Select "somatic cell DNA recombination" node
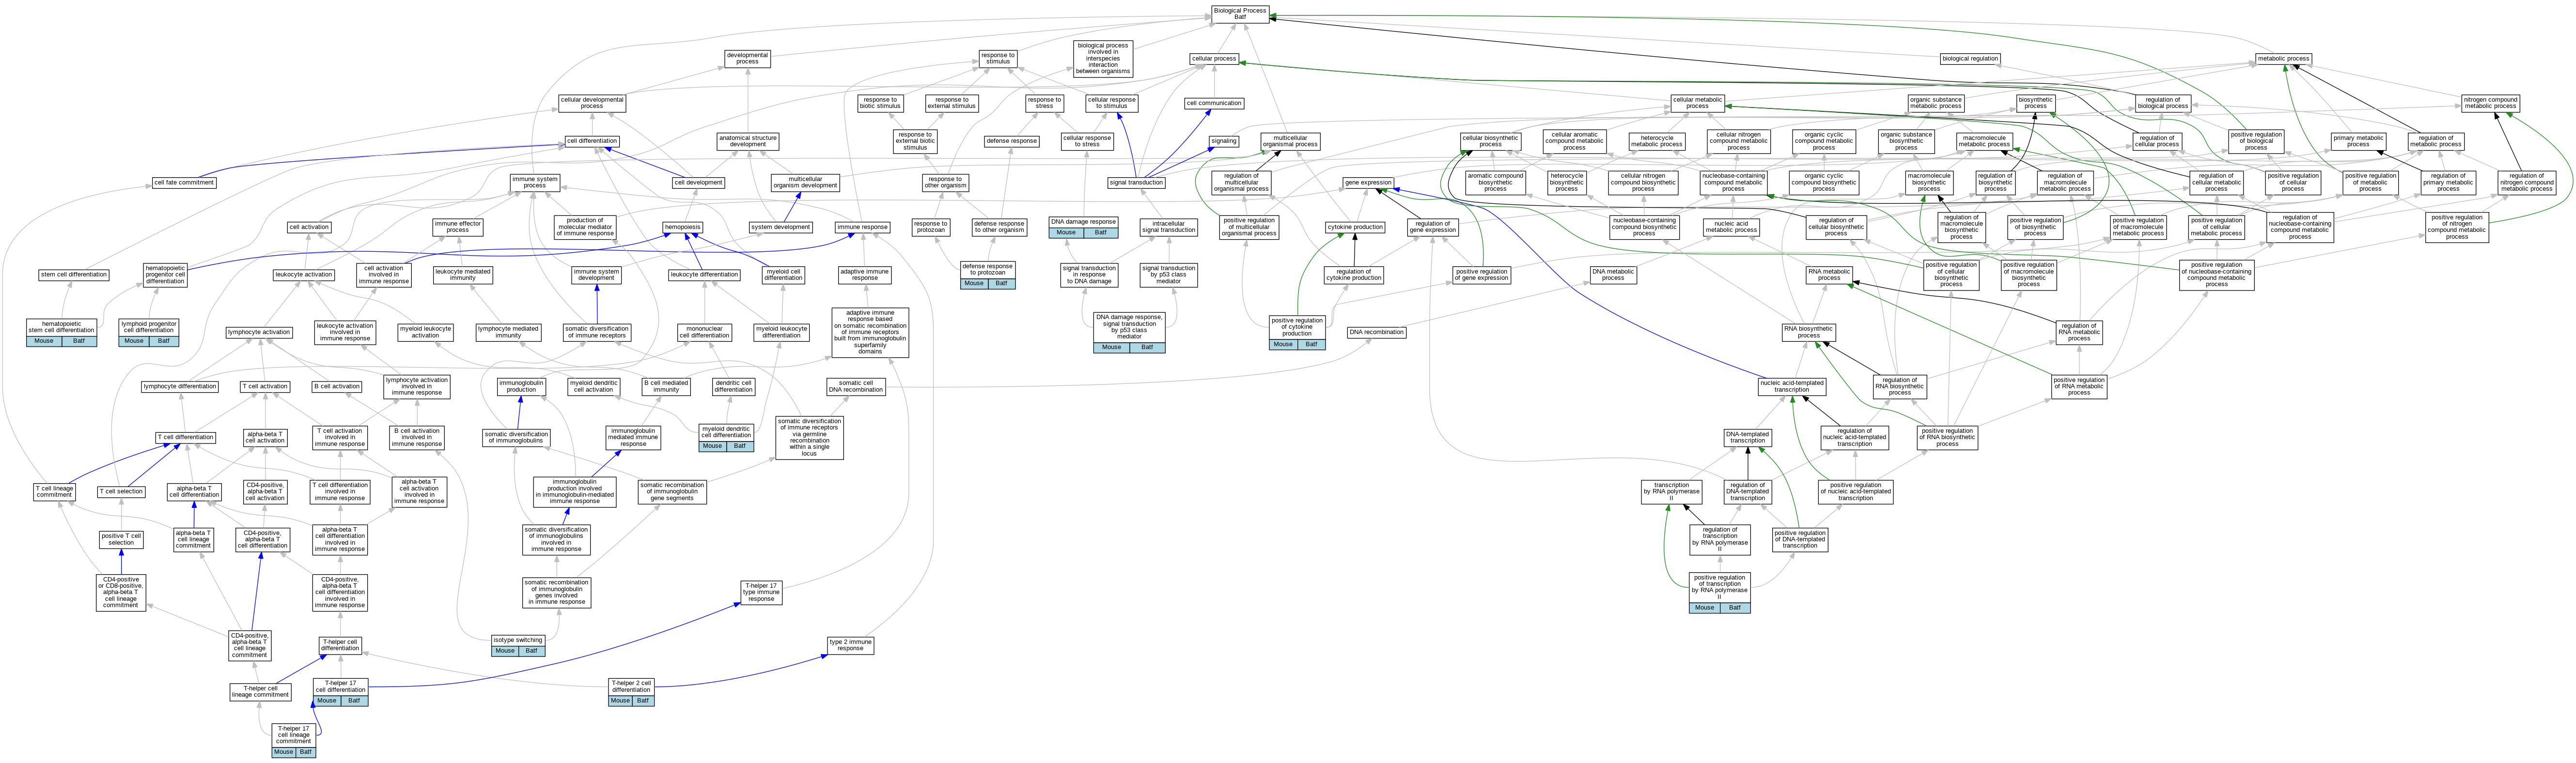This screenshot has height=763, width=2576. tap(855, 386)
